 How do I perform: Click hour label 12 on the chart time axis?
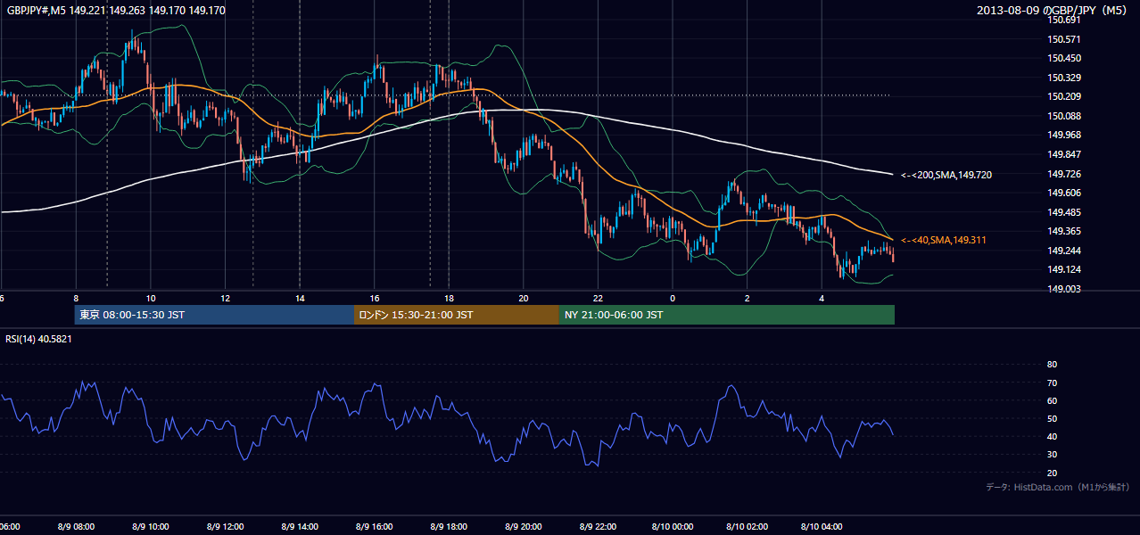coord(226,298)
